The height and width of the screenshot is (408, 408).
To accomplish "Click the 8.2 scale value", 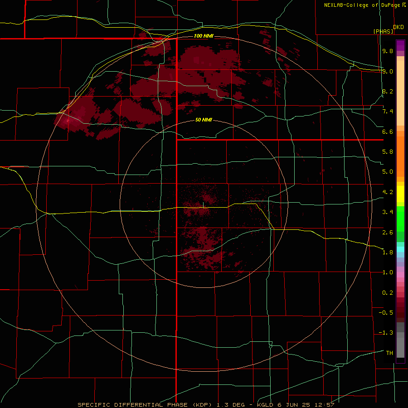I will pyautogui.click(x=388, y=91).
